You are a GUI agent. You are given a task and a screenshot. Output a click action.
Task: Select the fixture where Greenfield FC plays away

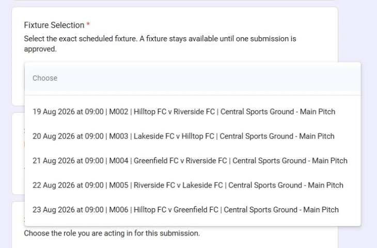tap(193, 210)
